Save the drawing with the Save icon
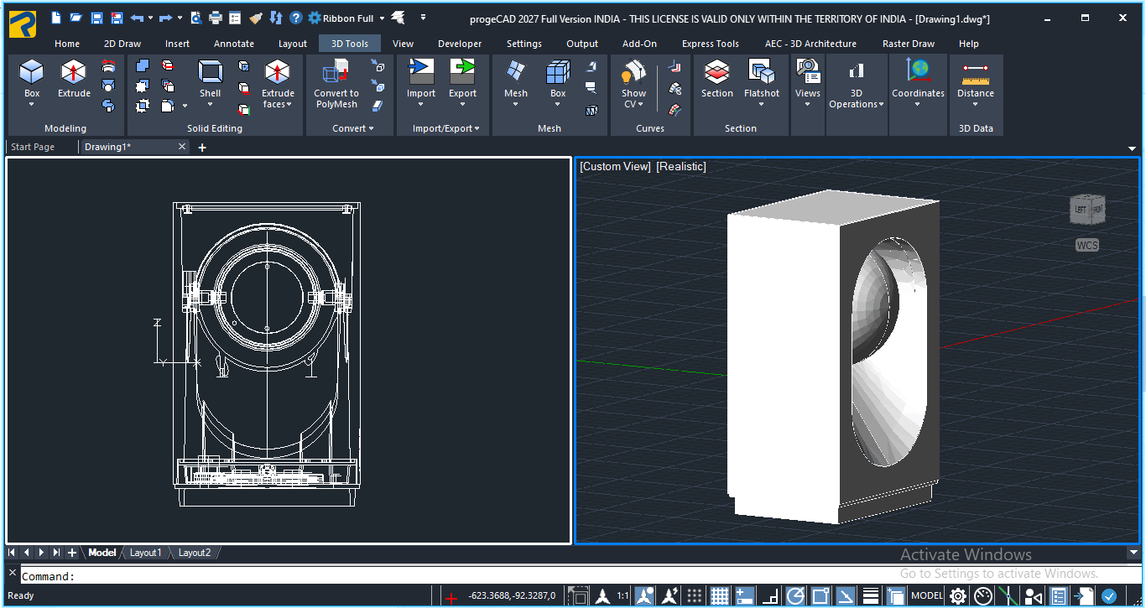This screenshot has height=608, width=1146. click(96, 18)
